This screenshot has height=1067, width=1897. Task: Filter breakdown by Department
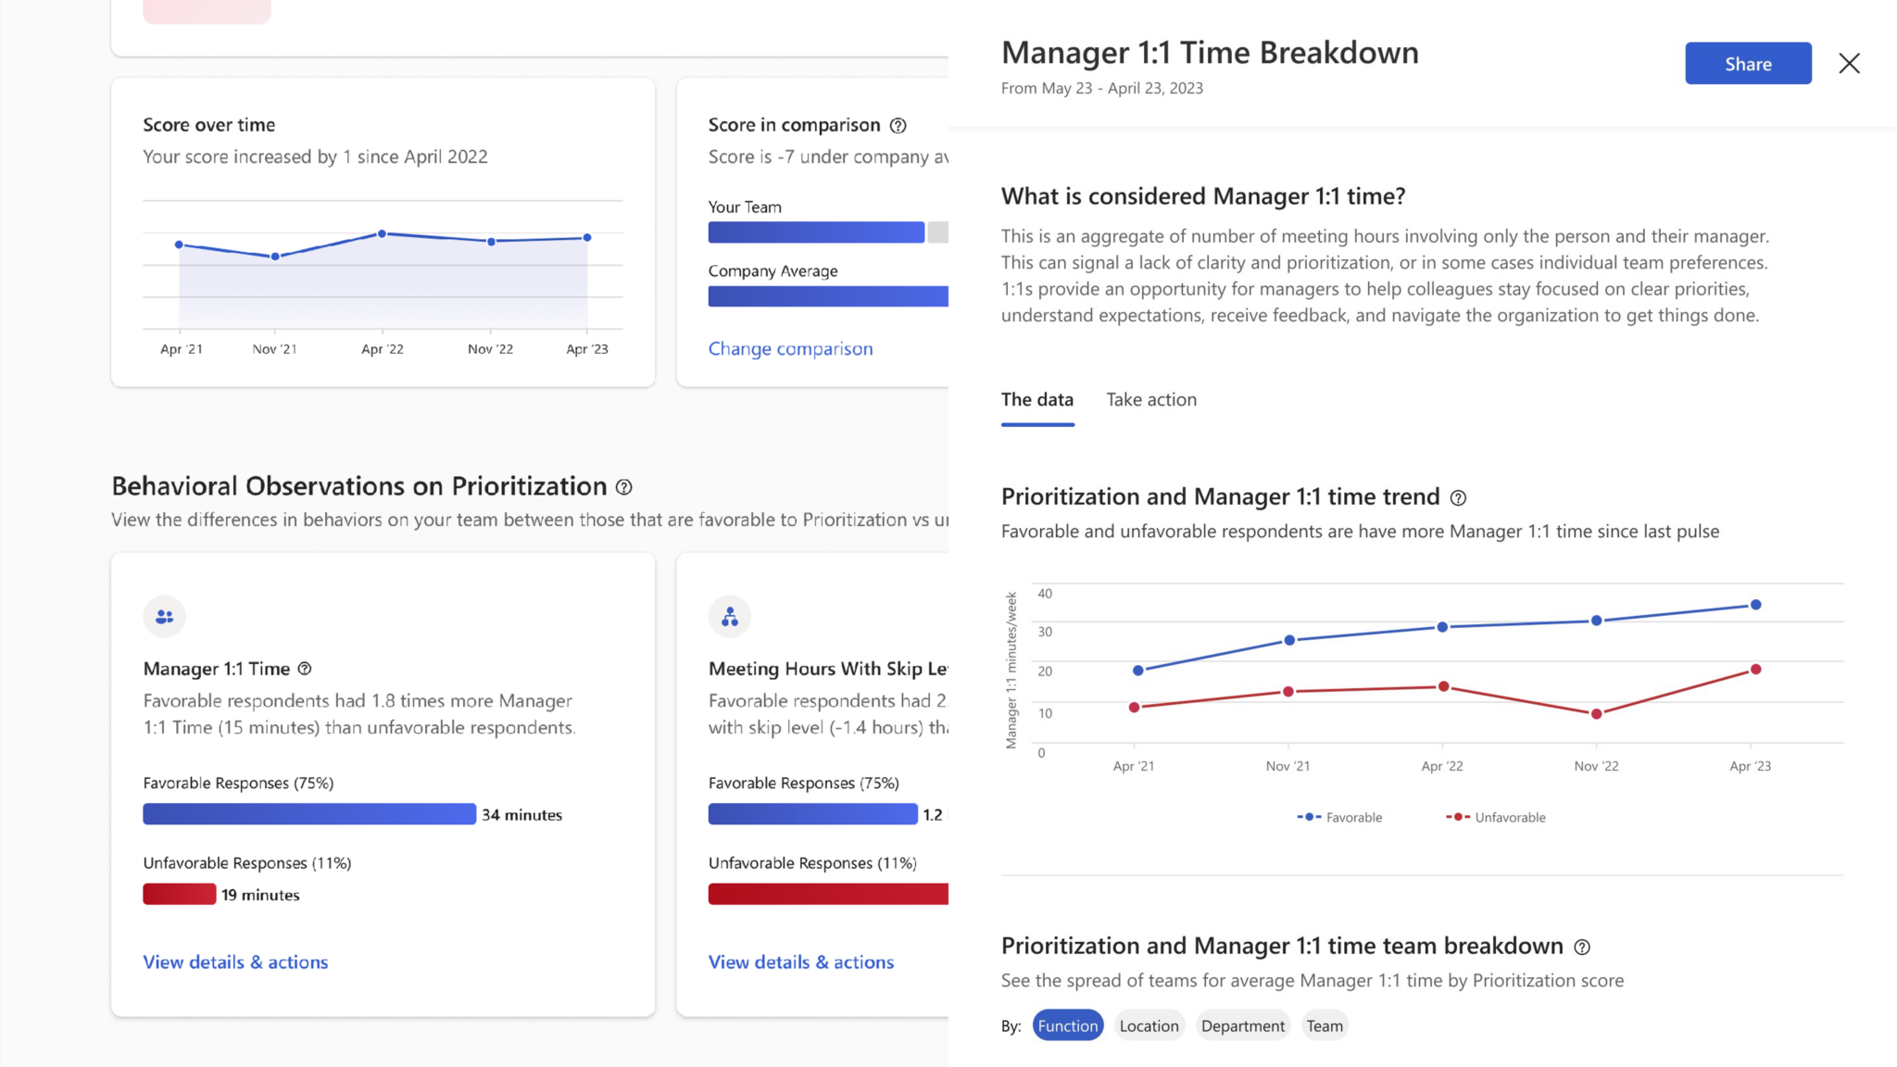[x=1242, y=1025]
